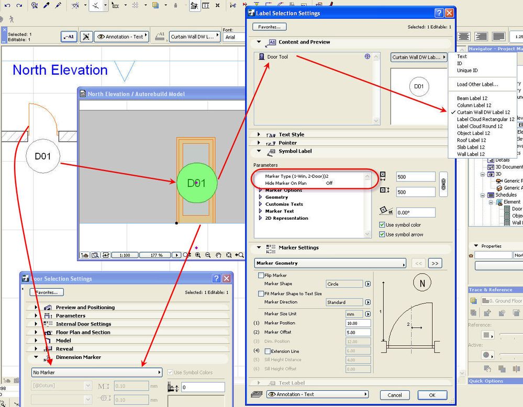Click the layer pen icon left of Annotation - Text
Image resolution: width=523 pixels, height=407 pixels.
click(86, 37)
